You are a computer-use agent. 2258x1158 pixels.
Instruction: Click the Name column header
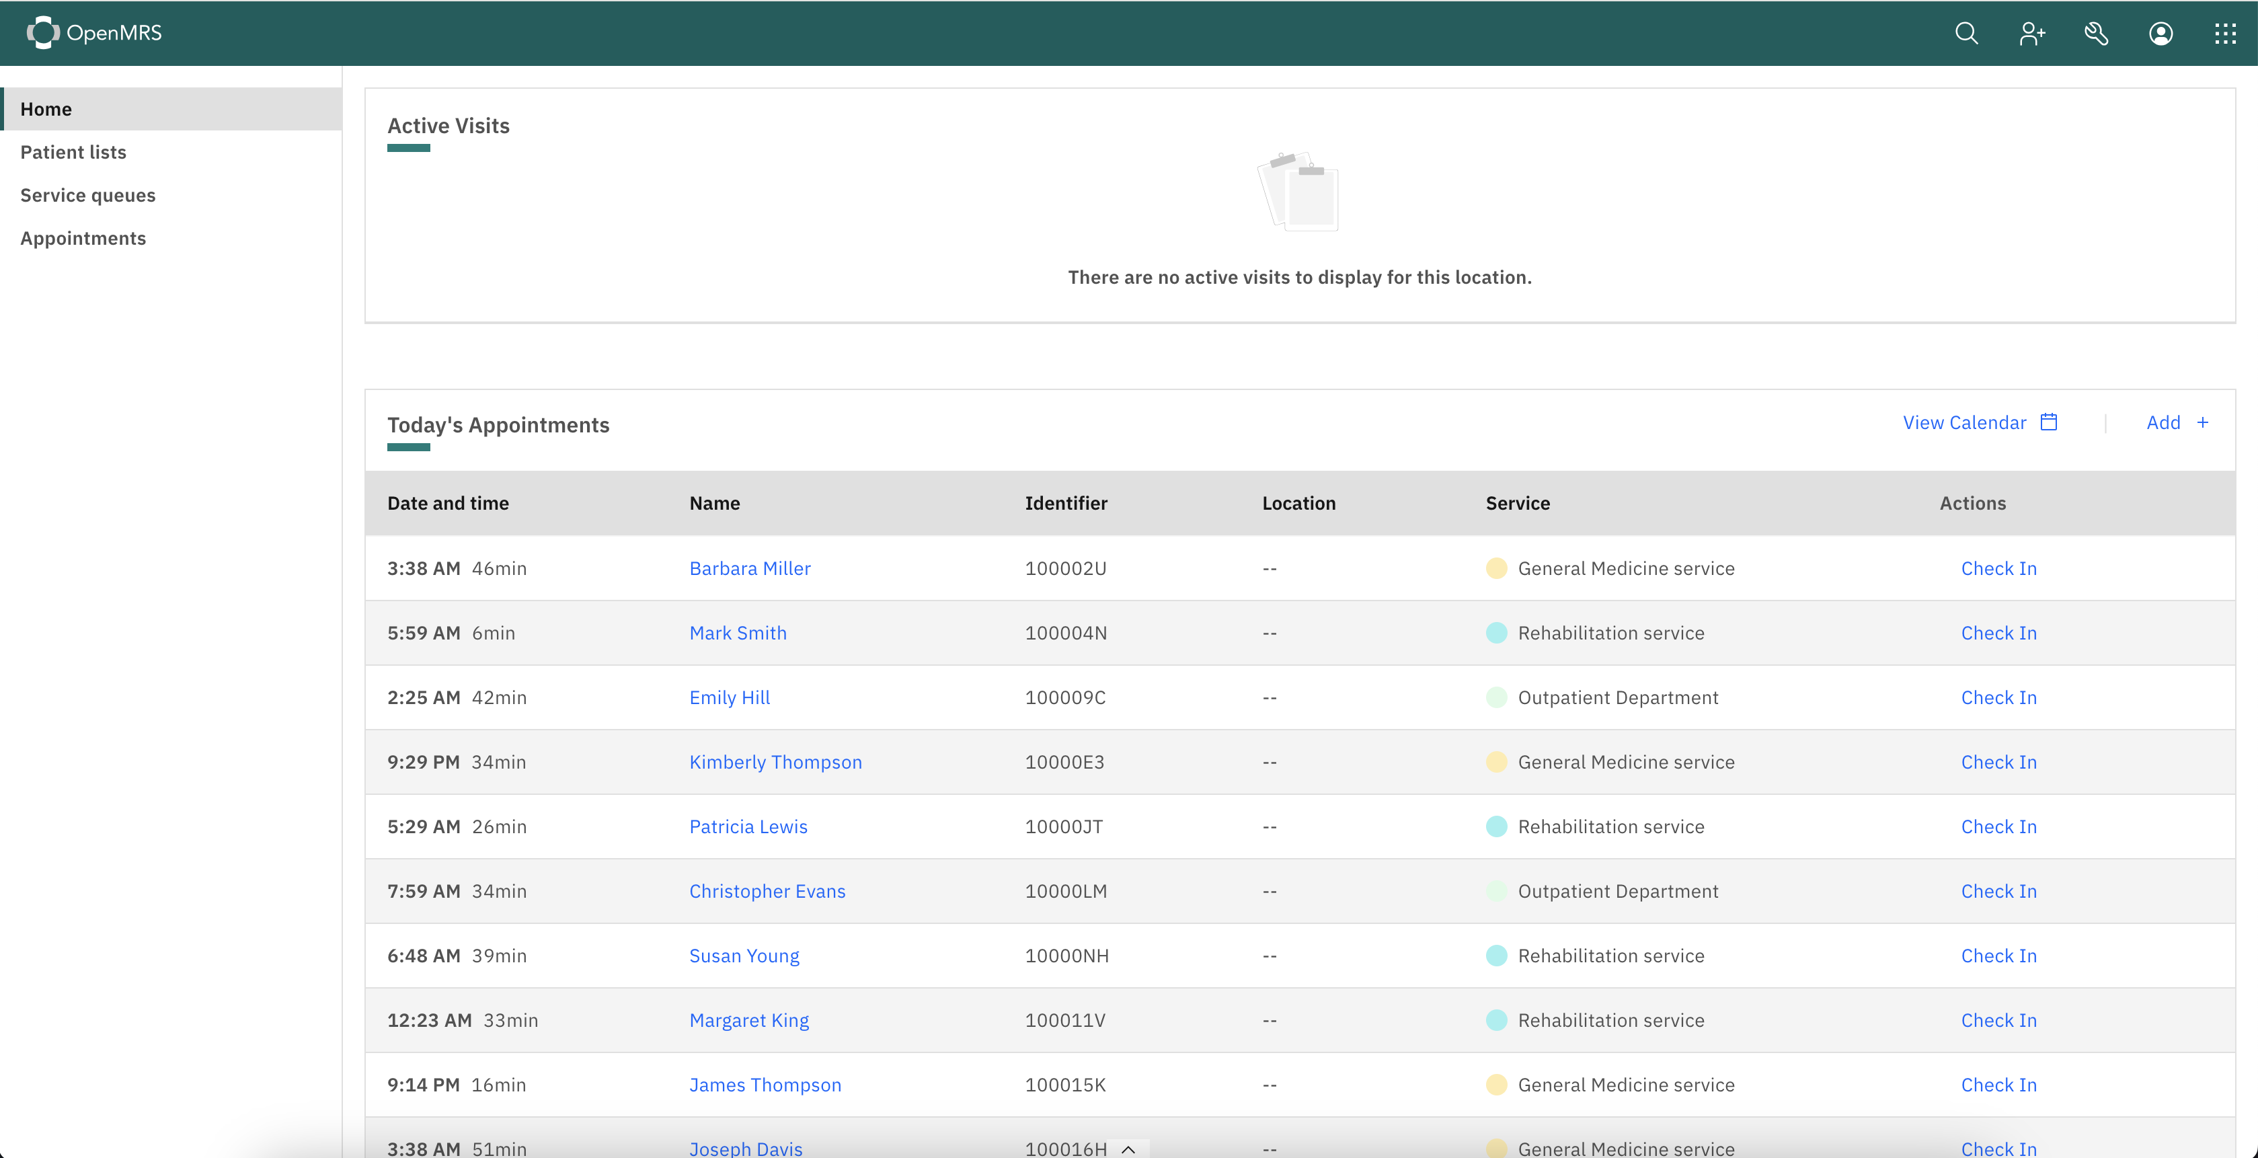(x=714, y=503)
